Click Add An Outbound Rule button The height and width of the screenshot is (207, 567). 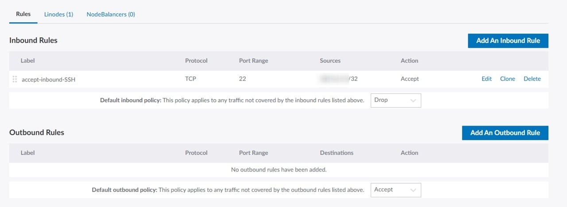pyautogui.click(x=505, y=133)
